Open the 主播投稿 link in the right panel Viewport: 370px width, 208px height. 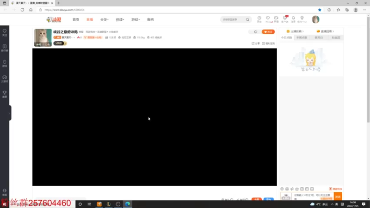(295, 31)
